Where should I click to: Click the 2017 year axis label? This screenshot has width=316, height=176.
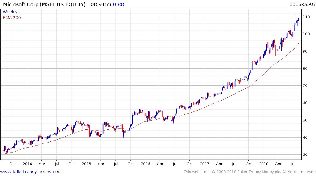[x=205, y=164]
